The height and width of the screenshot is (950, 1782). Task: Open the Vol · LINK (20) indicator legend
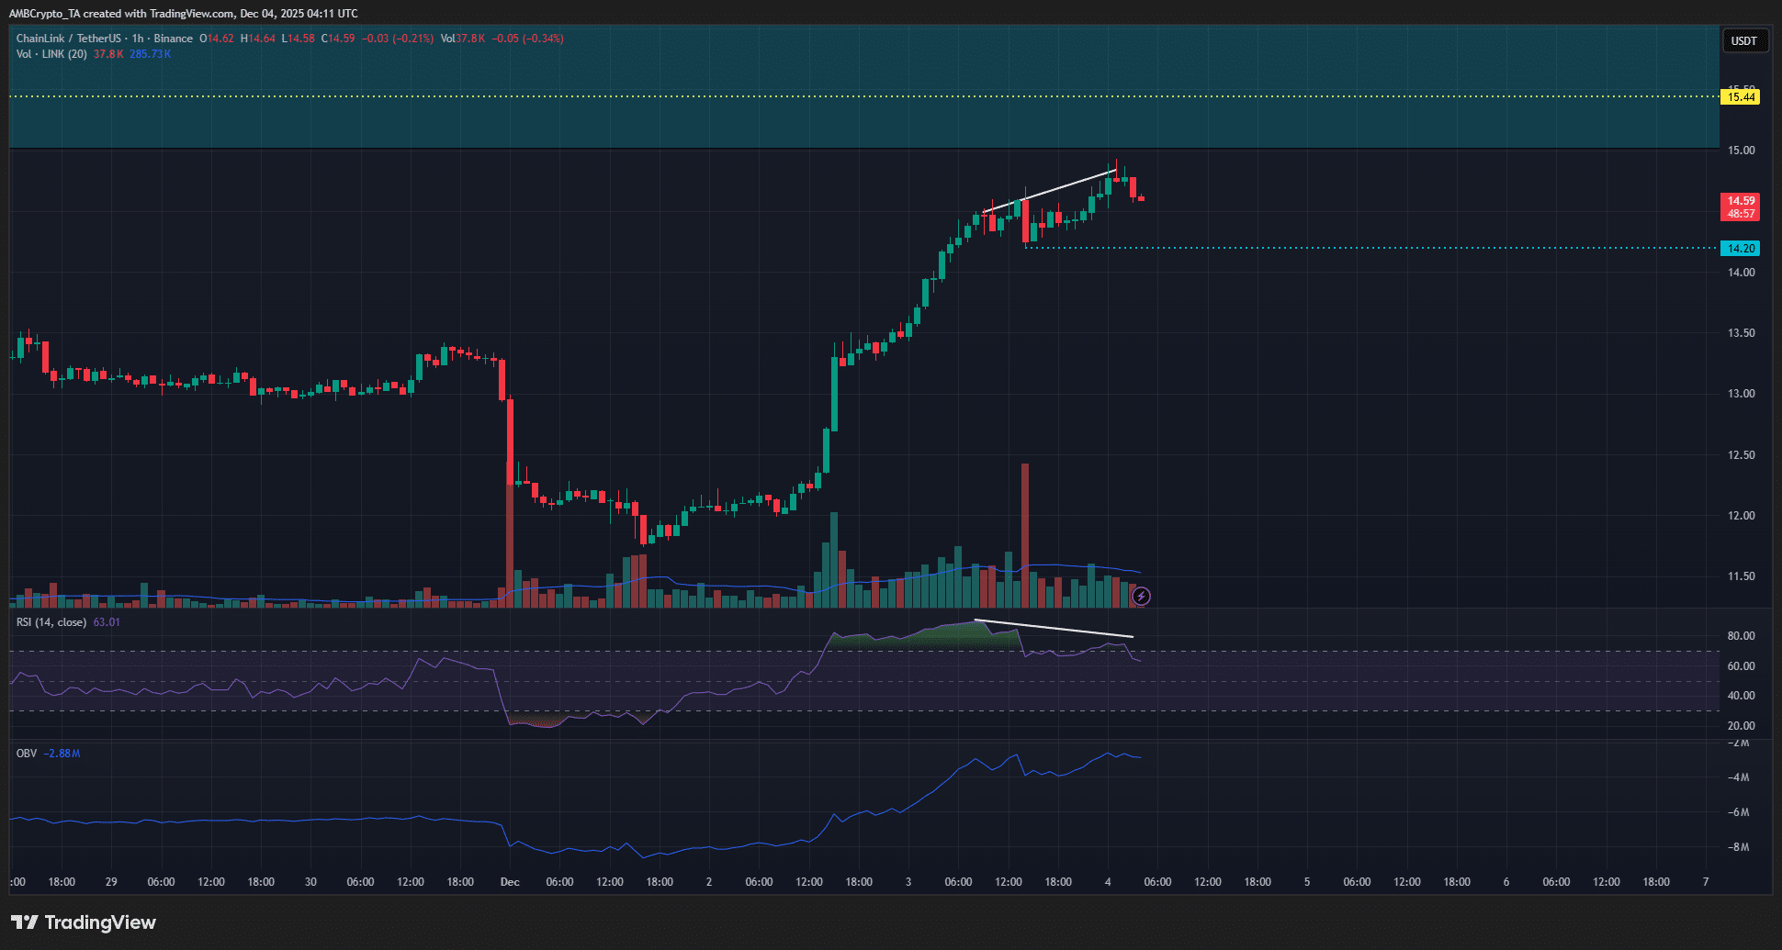coord(51,54)
